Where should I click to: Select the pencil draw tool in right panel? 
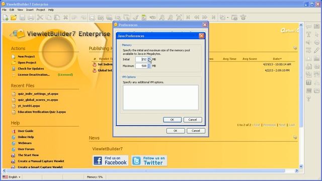click(316, 50)
